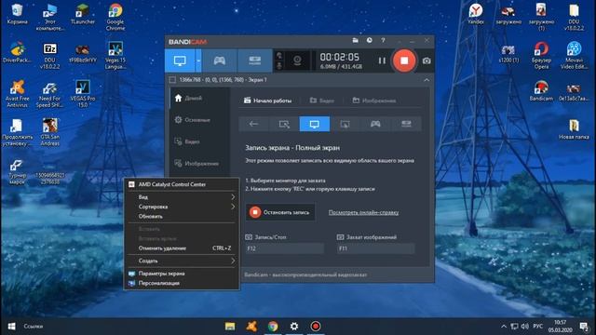Open AMD Catalyst Control Center from context menu
Viewport: 596px width, 335px height.
pos(182,184)
